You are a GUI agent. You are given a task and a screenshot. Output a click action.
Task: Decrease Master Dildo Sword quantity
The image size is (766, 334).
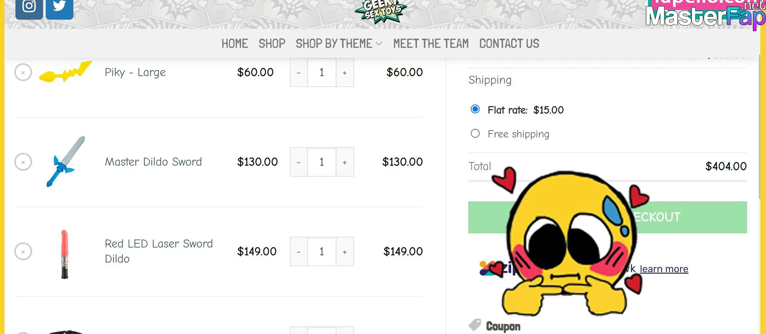point(299,162)
